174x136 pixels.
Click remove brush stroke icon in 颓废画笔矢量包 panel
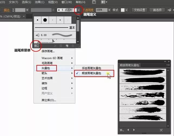coord(161,130)
